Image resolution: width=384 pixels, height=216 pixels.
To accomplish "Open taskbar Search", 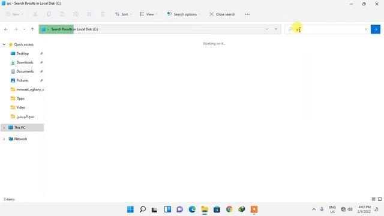I will pyautogui.click(x=143, y=209).
